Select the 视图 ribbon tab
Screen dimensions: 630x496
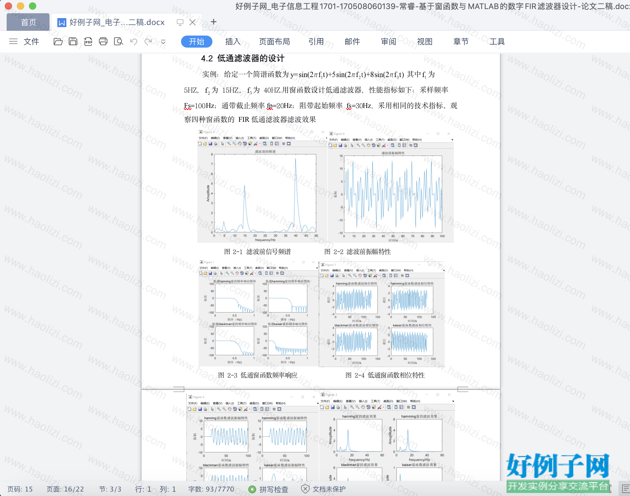425,42
